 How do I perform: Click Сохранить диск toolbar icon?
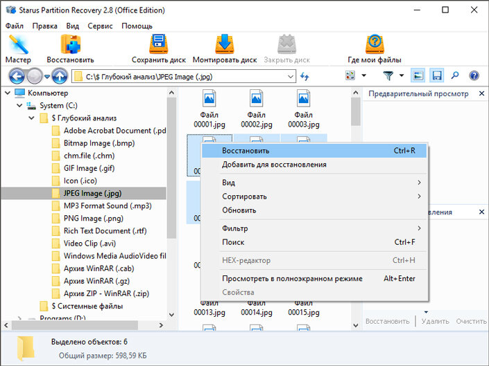click(x=158, y=49)
